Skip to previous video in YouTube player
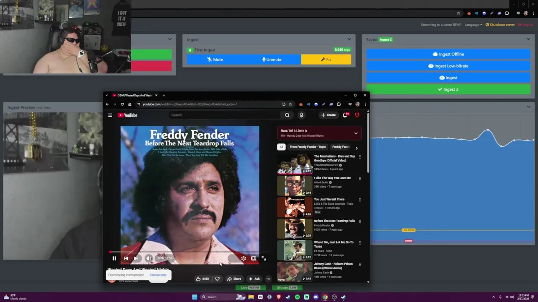Image resolution: width=538 pixels, height=302 pixels. (x=126, y=258)
